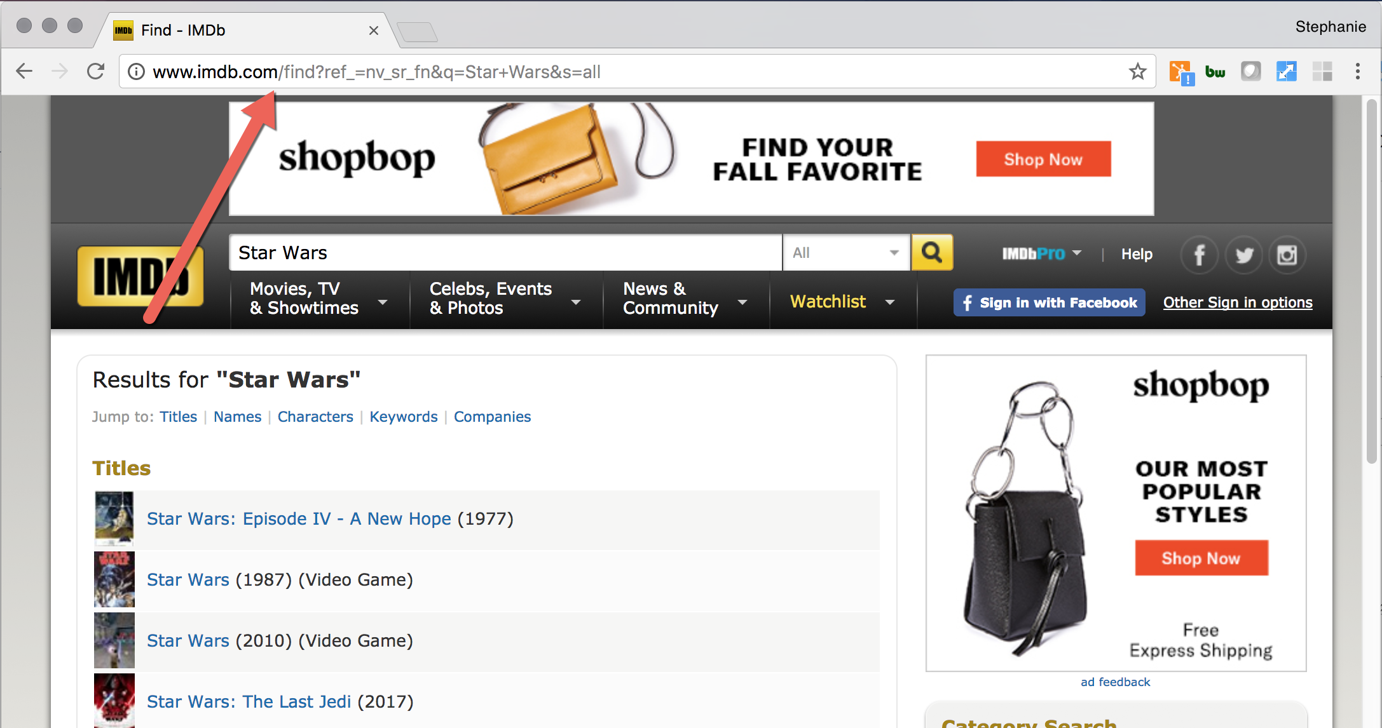This screenshot has height=728, width=1382.
Task: Go back to the previous page
Action: pyautogui.click(x=24, y=71)
